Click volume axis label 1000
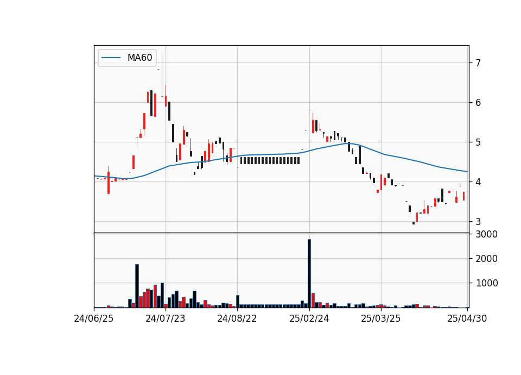Screen dimensions: 521x375 486,283
